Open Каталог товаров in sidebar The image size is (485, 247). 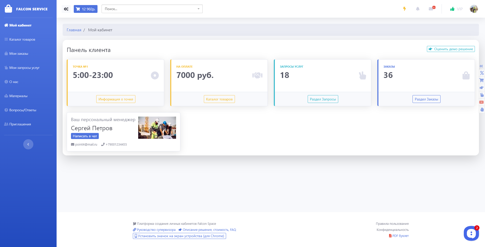tap(22, 39)
